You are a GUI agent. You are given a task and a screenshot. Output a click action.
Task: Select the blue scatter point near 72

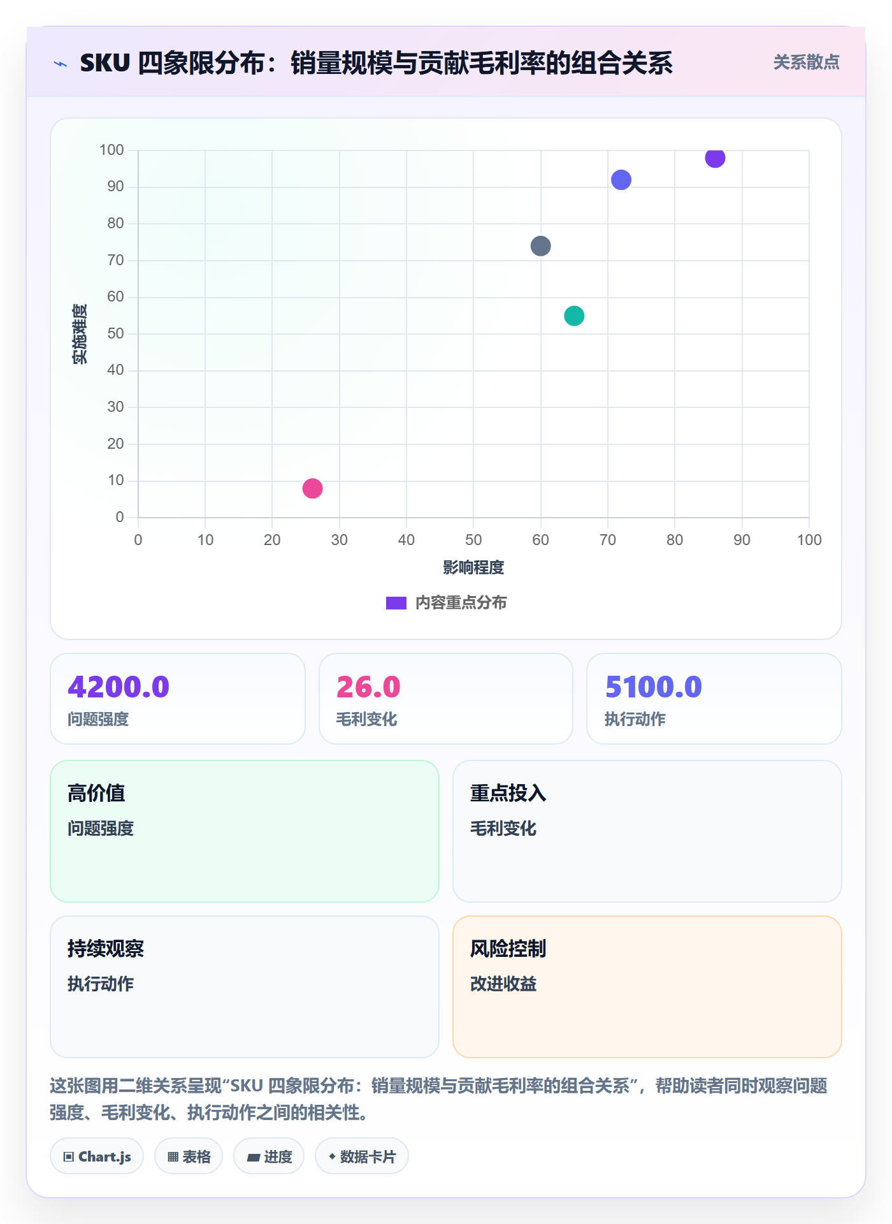pyautogui.click(x=621, y=180)
